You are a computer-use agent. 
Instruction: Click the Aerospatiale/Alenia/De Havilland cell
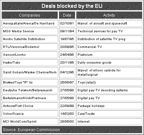pyautogui.click(x=30, y=23)
